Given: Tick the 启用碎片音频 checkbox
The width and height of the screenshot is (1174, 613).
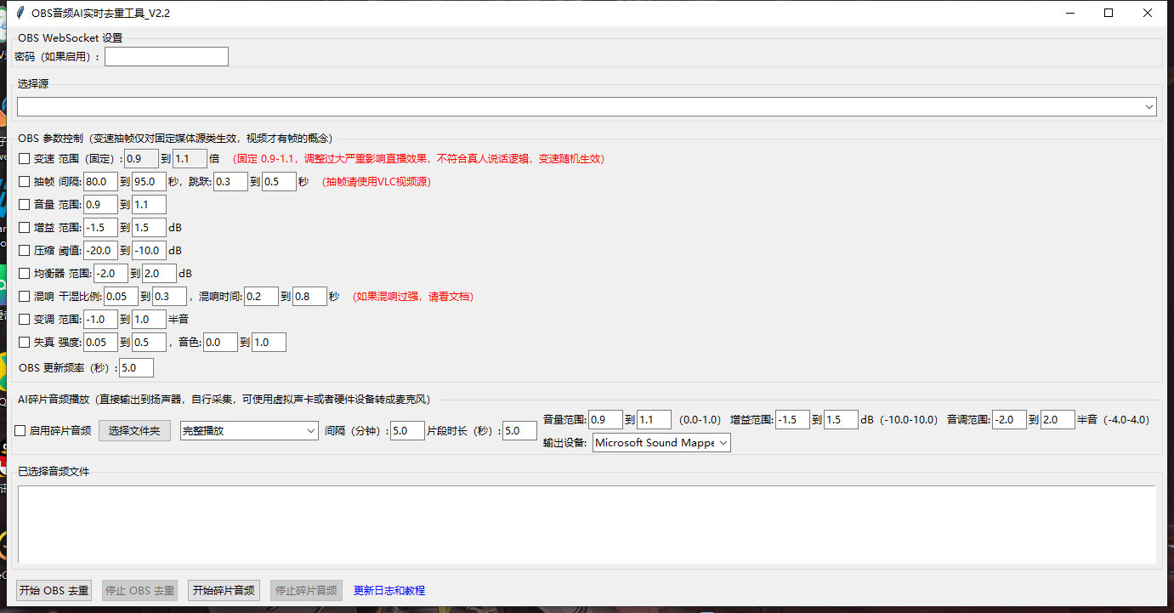Looking at the screenshot, I should (20, 431).
